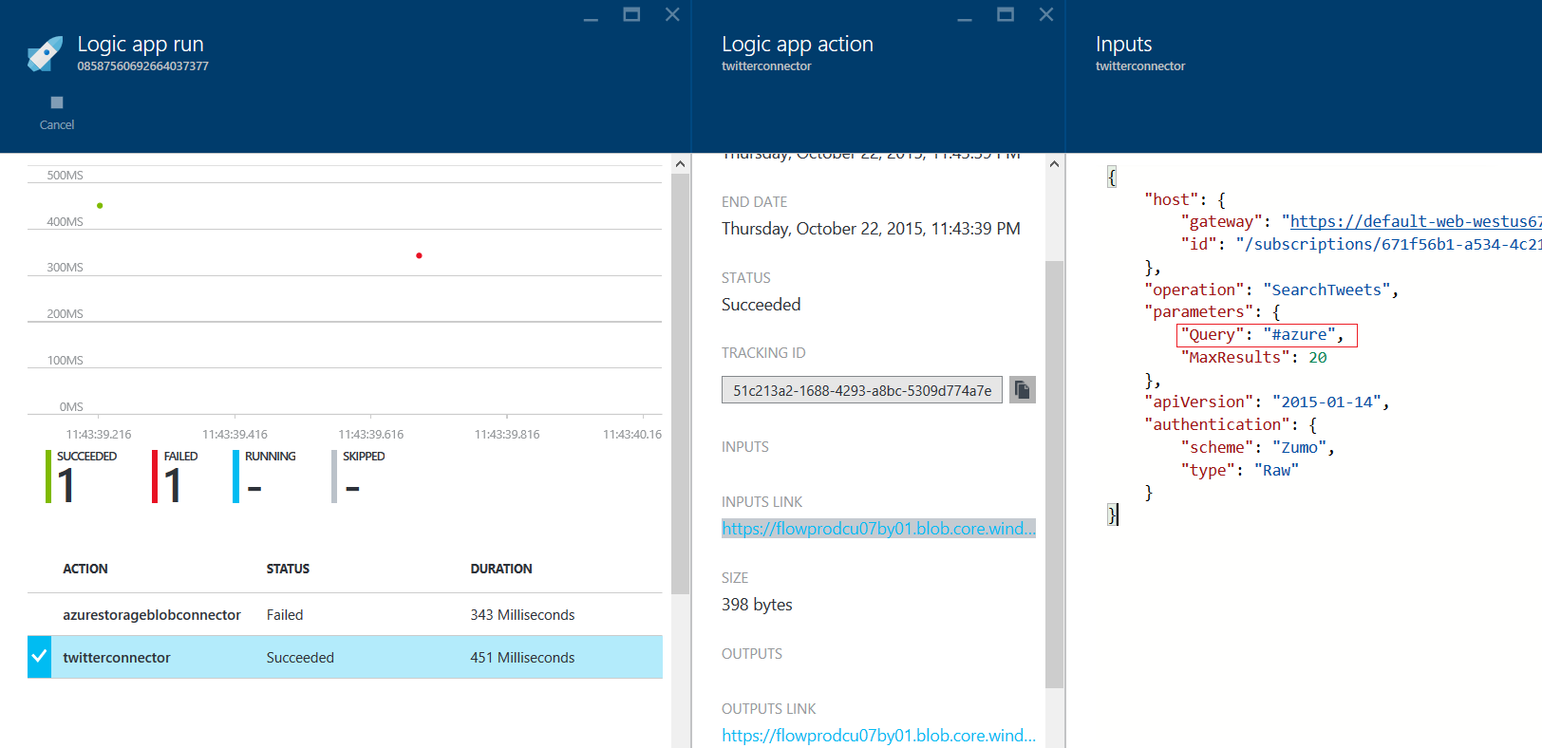Click the "scheme": "Zumo" JSON line
Viewport: 1542px width, 748px height.
tap(1257, 448)
